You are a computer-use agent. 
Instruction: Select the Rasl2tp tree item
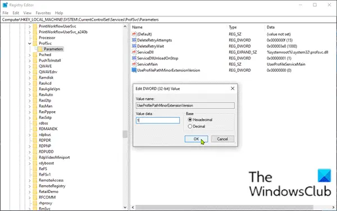[x=45, y=100]
